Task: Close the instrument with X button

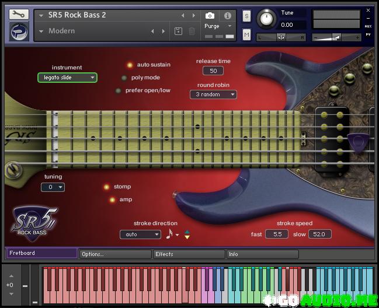Action: pos(368,10)
